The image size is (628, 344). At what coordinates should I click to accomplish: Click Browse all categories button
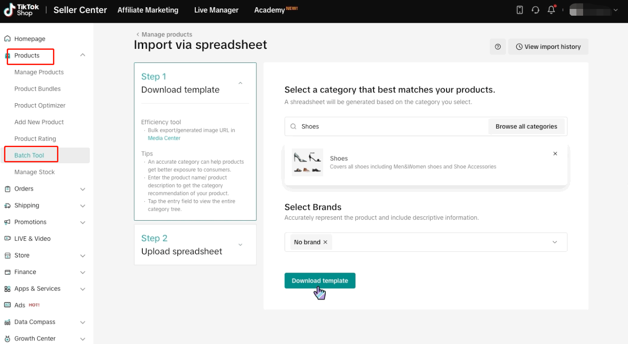point(526,126)
